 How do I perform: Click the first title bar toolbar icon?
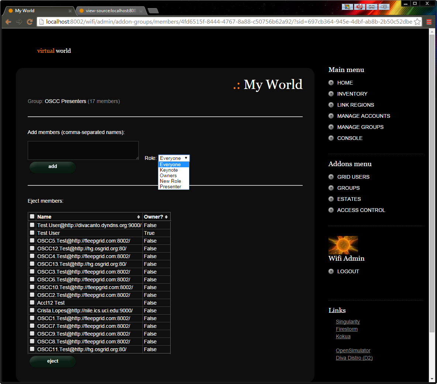347,7
